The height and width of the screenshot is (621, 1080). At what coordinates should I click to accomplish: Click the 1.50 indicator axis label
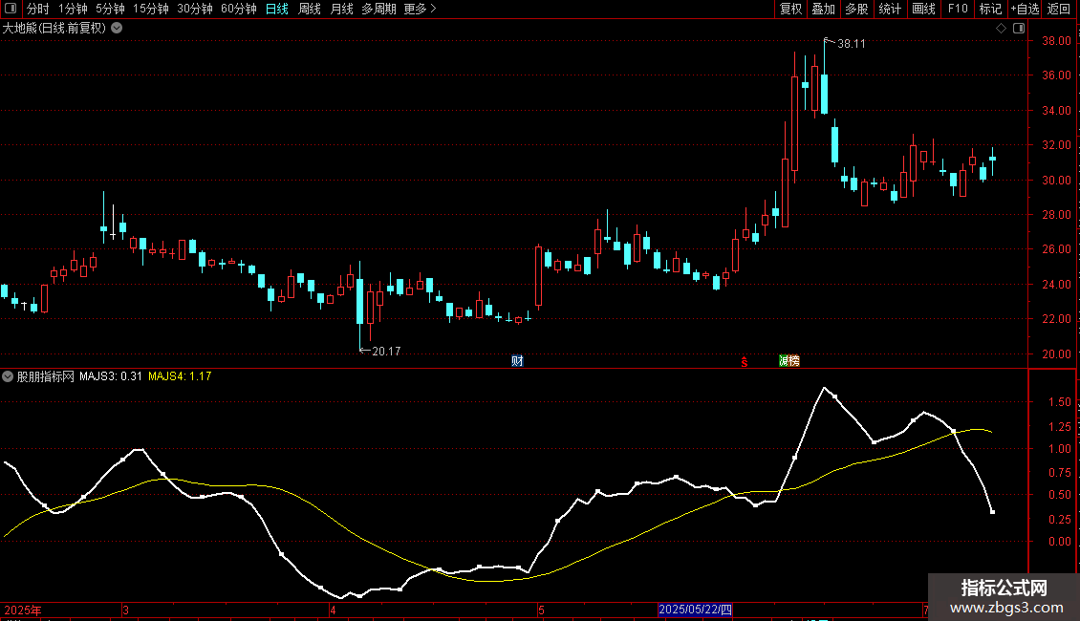pos(1060,402)
